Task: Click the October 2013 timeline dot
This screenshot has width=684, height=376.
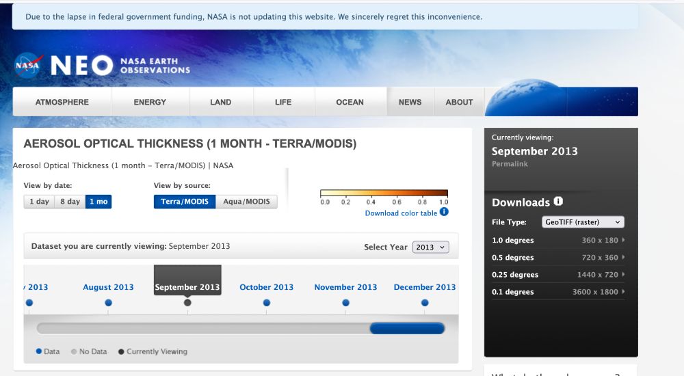Action: click(x=267, y=303)
